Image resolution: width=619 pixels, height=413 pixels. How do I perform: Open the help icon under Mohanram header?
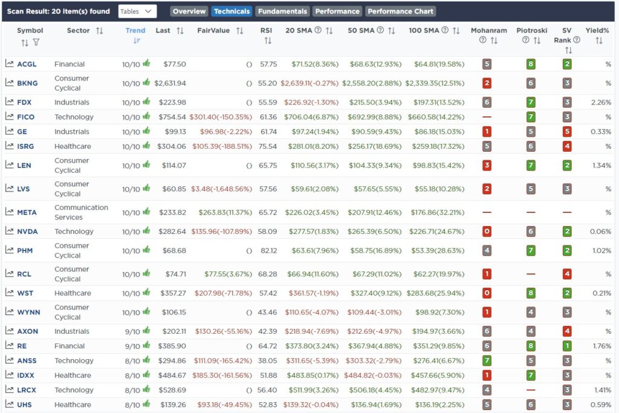click(x=482, y=41)
